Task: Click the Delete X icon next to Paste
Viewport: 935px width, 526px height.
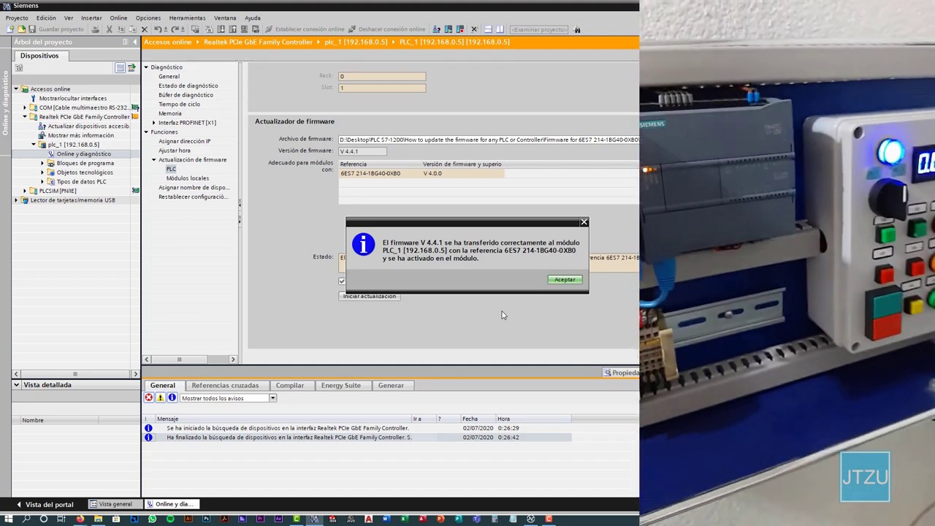Action: coord(145,29)
